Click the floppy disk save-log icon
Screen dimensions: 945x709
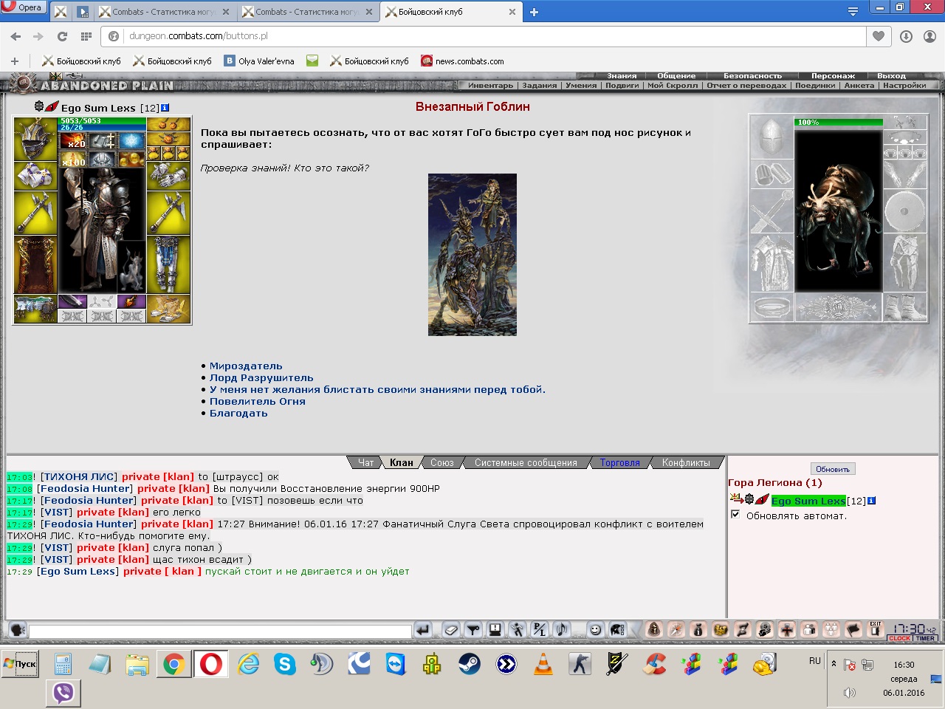click(495, 630)
